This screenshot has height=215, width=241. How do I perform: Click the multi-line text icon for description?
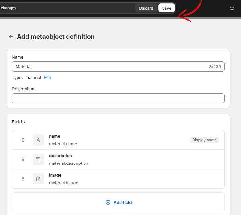[x=38, y=159]
